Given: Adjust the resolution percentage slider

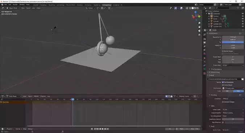Looking at the screenshot, I should pyautogui.click(x=233, y=42).
